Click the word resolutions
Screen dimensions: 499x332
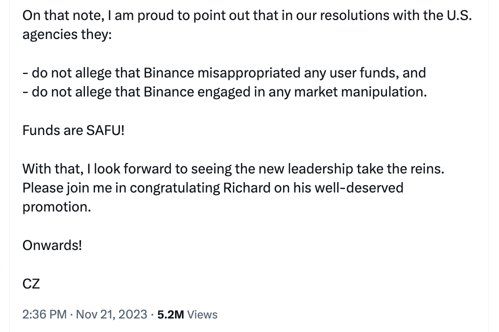pos(354,15)
